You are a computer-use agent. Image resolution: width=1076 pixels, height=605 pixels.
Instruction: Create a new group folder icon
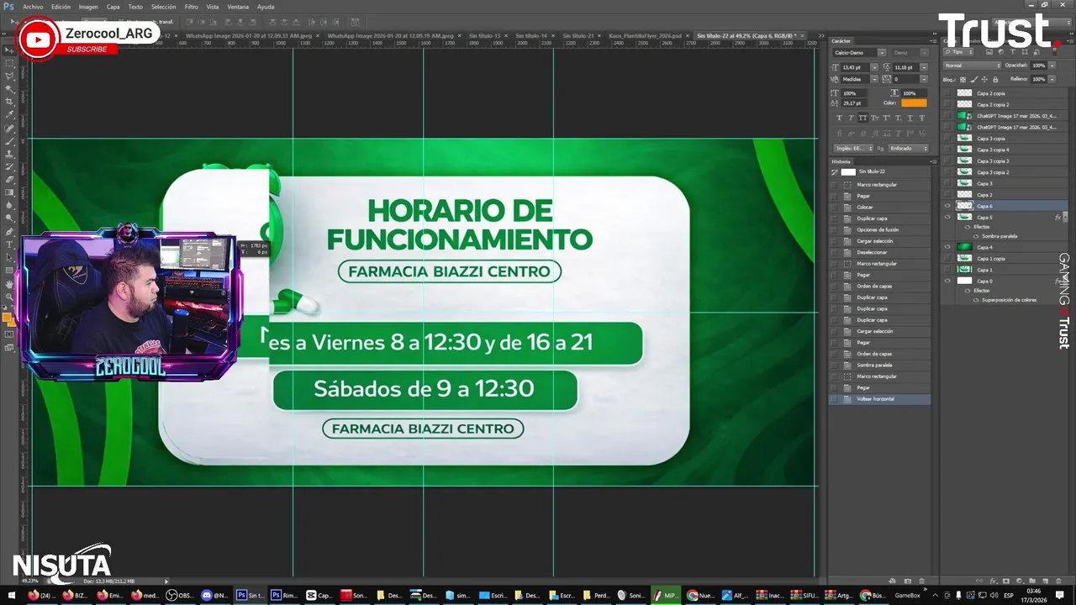[1032, 581]
